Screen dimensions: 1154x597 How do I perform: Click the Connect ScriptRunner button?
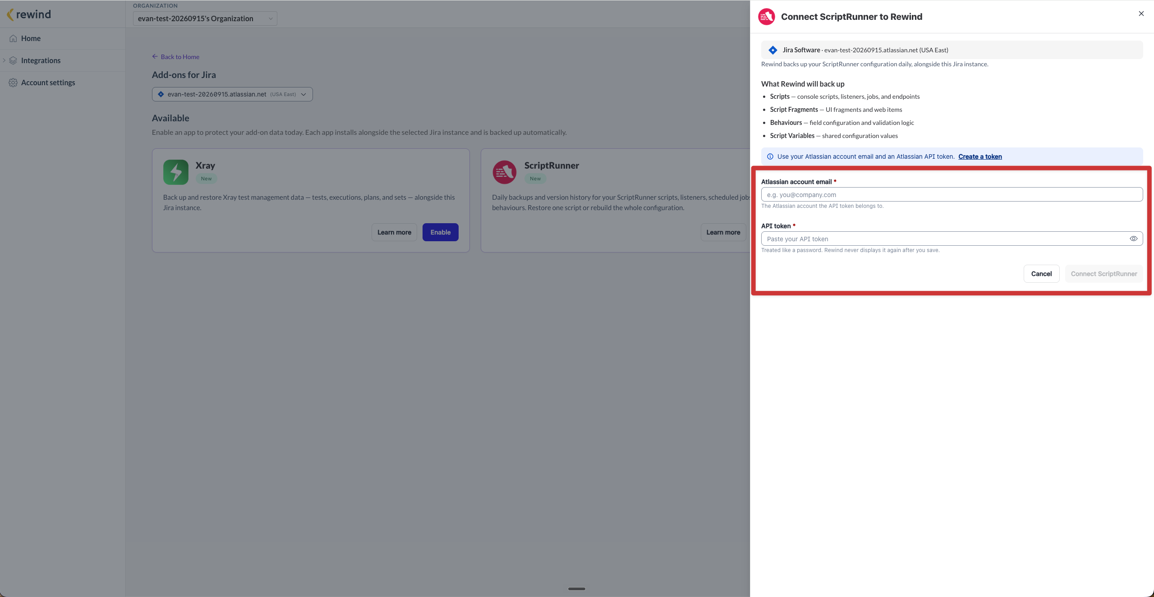1103,274
